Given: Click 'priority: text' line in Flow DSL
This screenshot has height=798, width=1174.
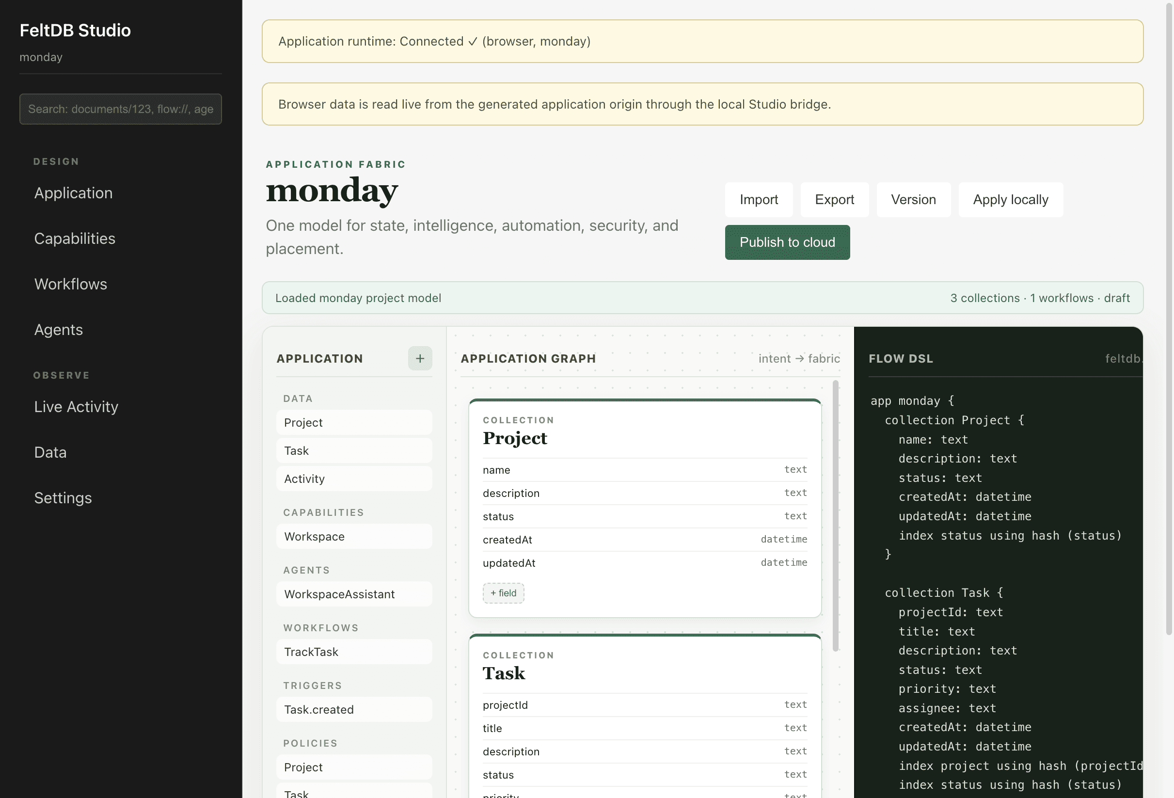Looking at the screenshot, I should (947, 688).
